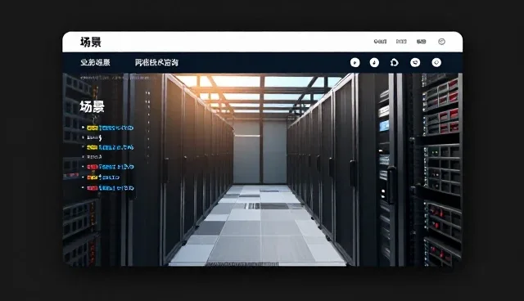Select the white untagged row above first red row

94,157
